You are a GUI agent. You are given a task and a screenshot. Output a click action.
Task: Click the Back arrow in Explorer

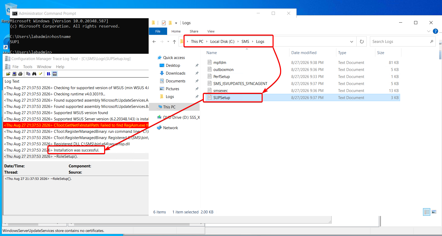click(154, 42)
